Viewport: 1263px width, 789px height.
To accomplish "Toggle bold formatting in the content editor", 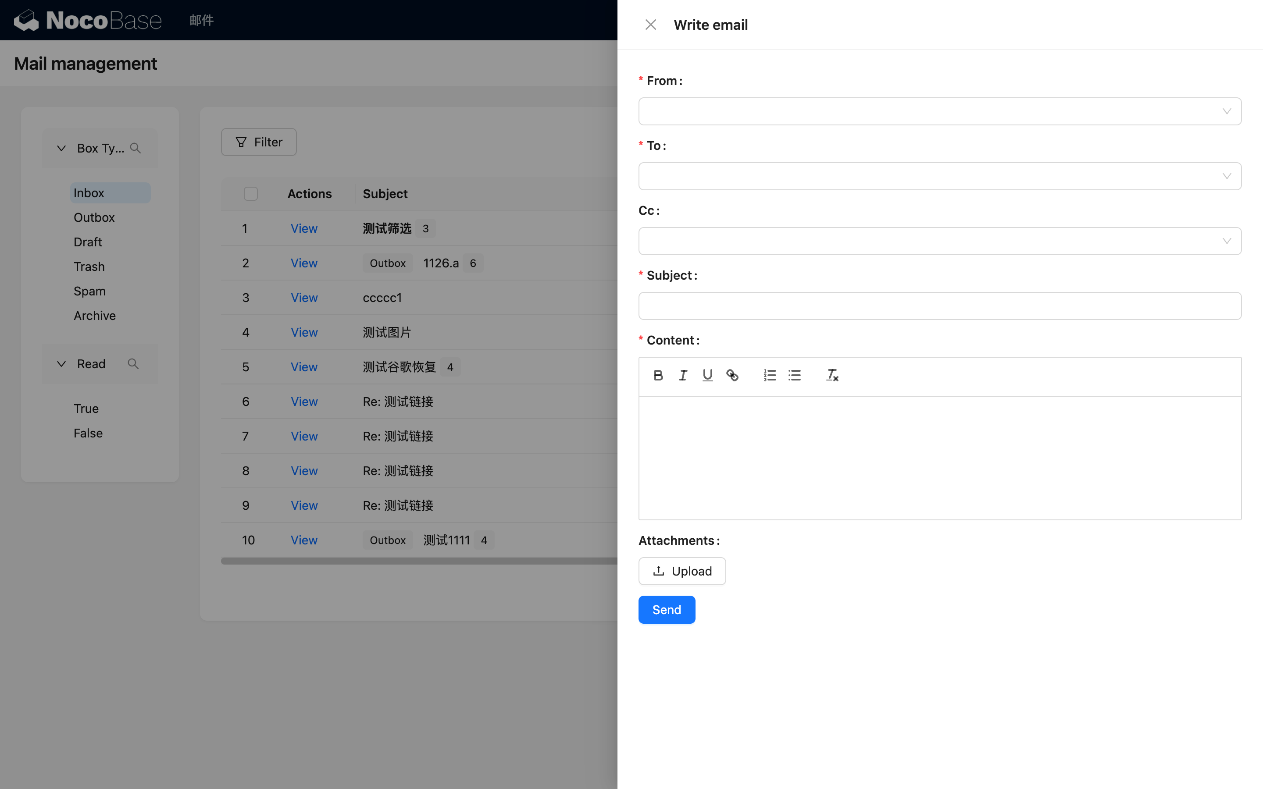I will pos(658,375).
